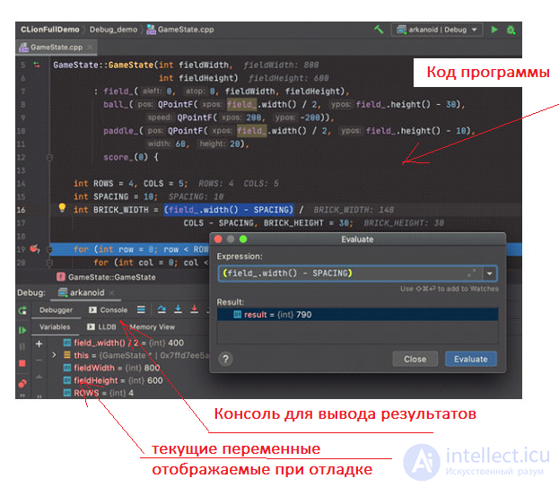Resume program with green resume icon
The height and width of the screenshot is (487, 559).
(22, 330)
